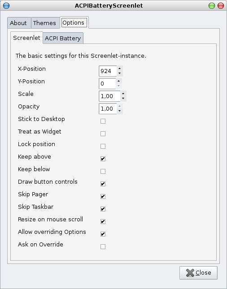Image resolution: width=227 pixels, height=289 pixels.
Task: Increase Scale using the up stepper arrow
Action: 123,94
